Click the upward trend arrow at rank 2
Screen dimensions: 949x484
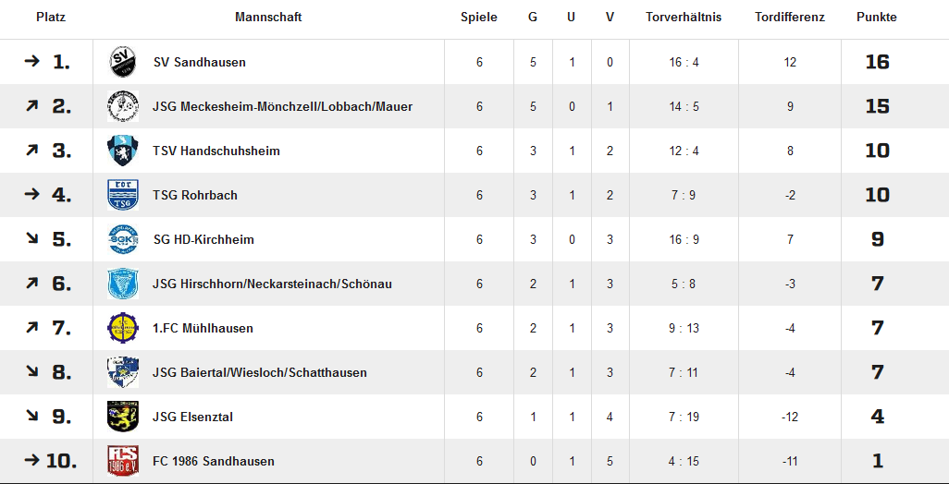[x=31, y=106]
